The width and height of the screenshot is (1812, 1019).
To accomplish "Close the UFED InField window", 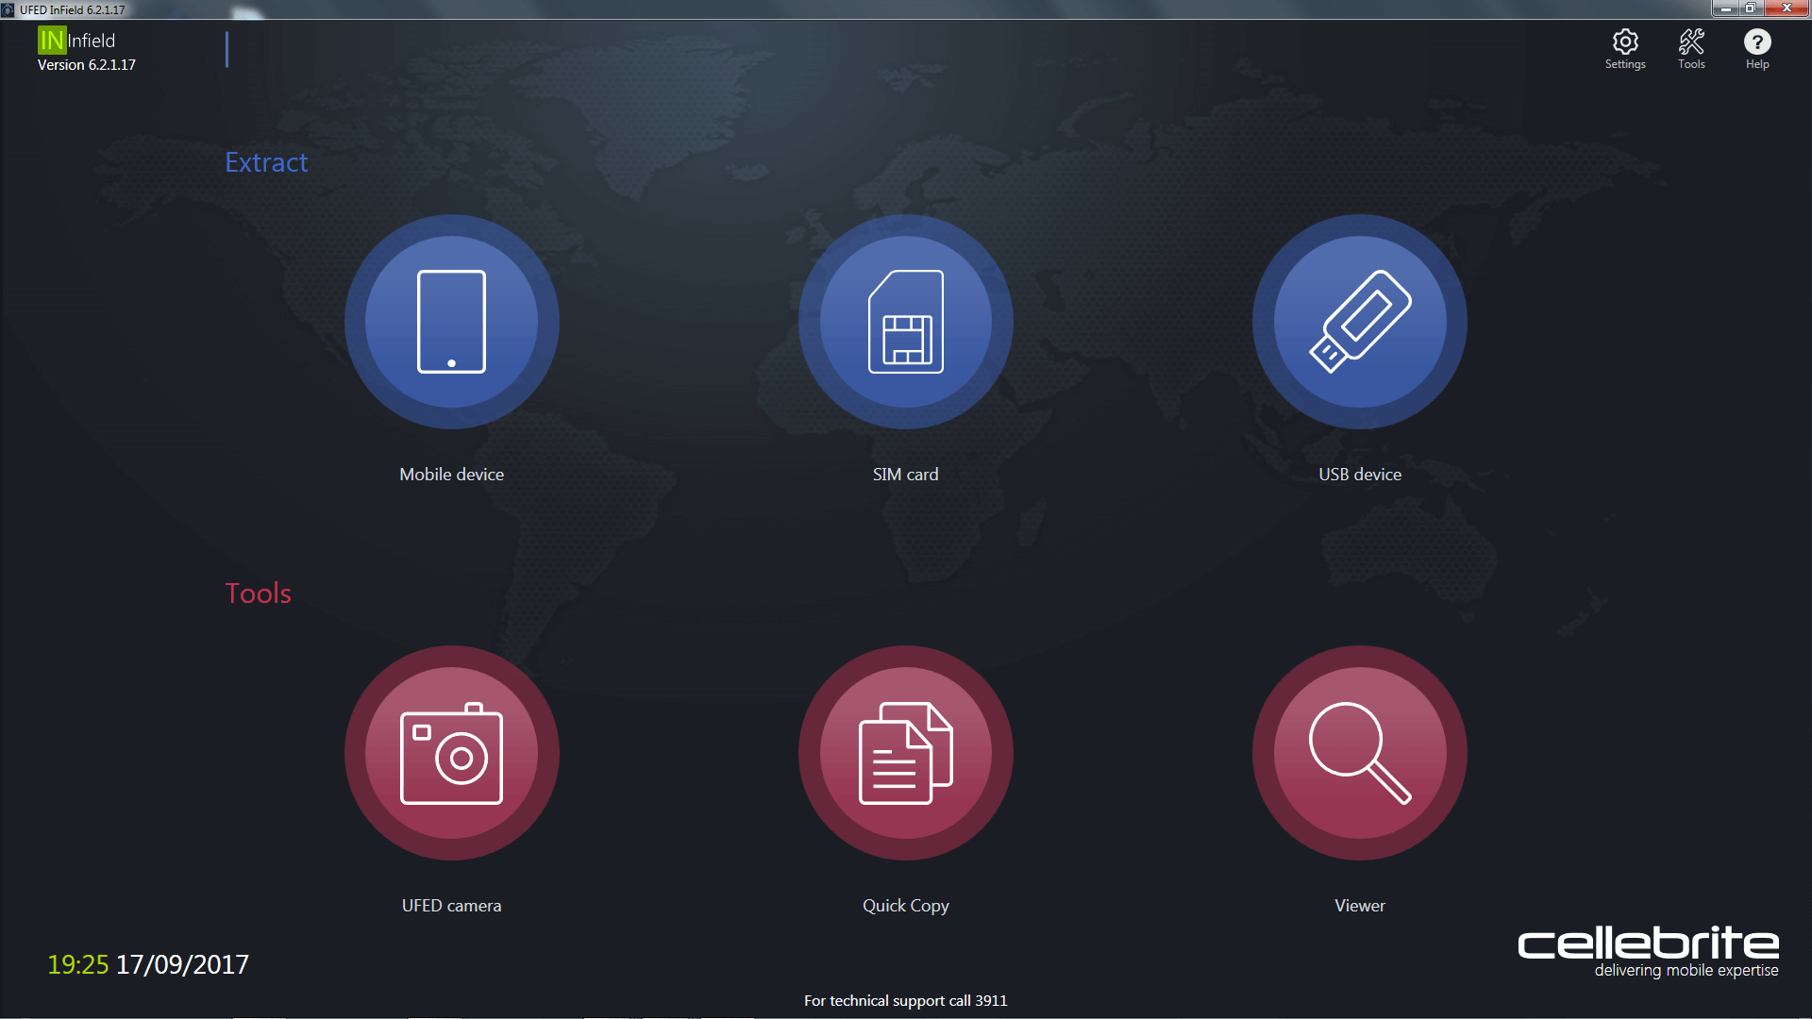I will [1786, 8].
